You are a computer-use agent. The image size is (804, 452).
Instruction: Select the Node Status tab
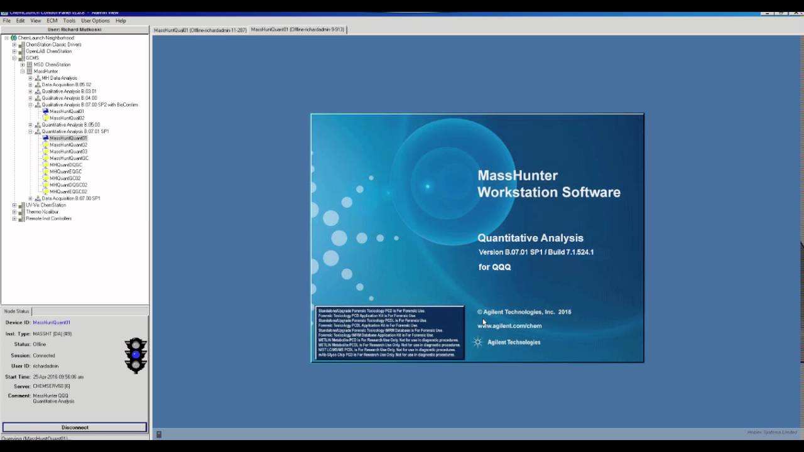17,311
